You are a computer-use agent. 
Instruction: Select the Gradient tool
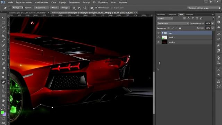point(3,68)
